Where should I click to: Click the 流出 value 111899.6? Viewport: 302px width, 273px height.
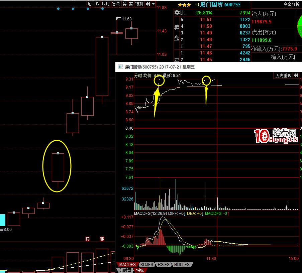tap(261, 40)
